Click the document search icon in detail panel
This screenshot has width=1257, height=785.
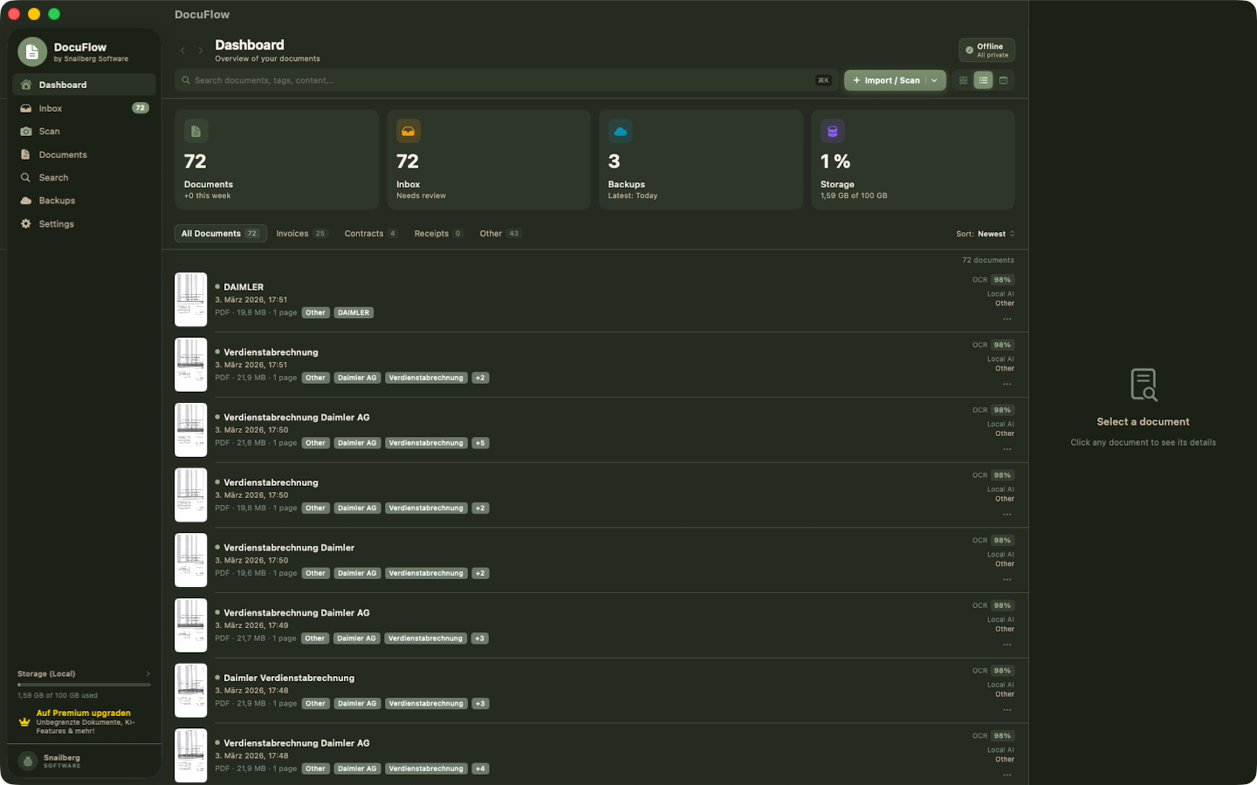point(1144,384)
